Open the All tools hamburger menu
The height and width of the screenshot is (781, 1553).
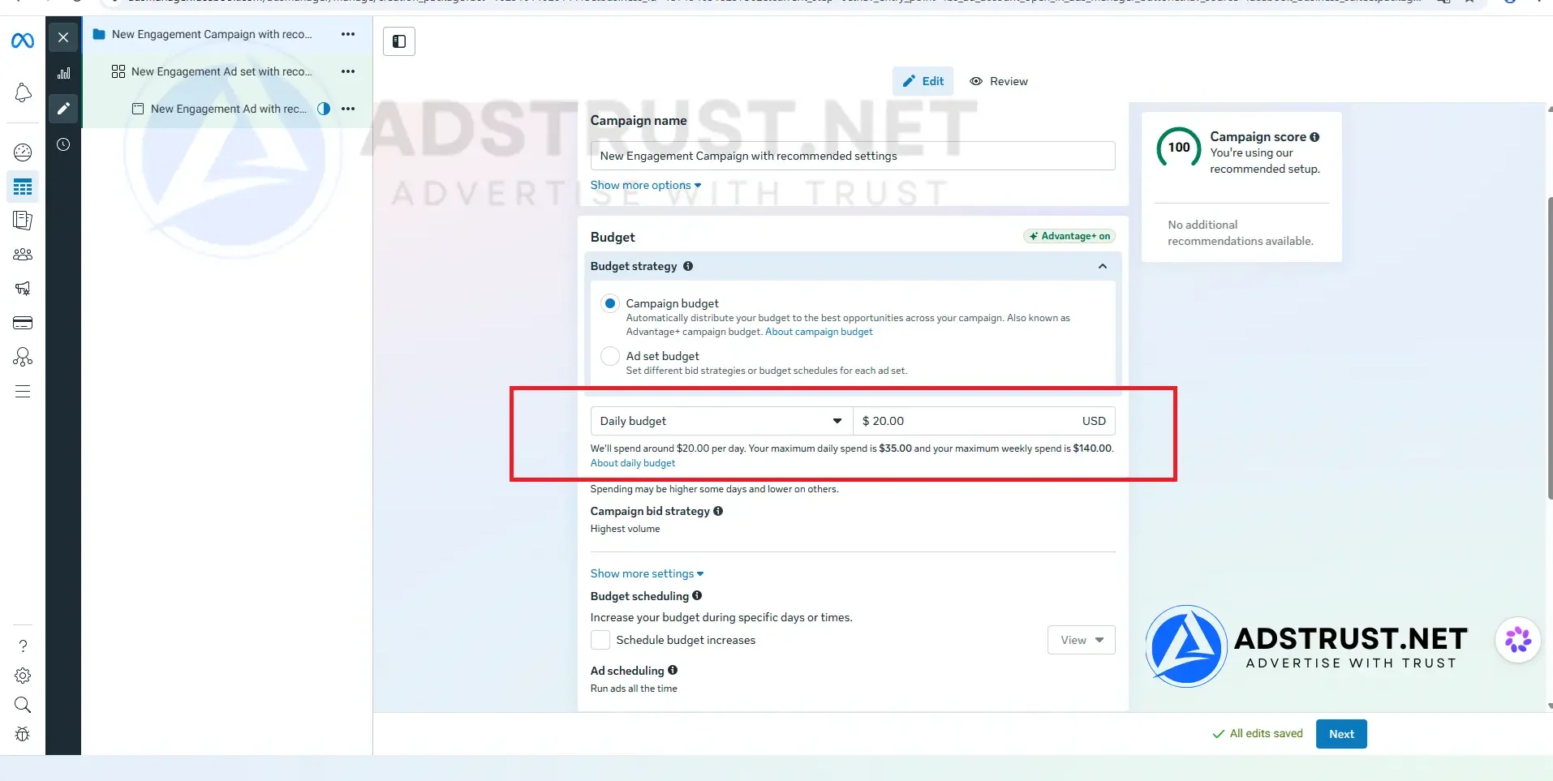23,392
